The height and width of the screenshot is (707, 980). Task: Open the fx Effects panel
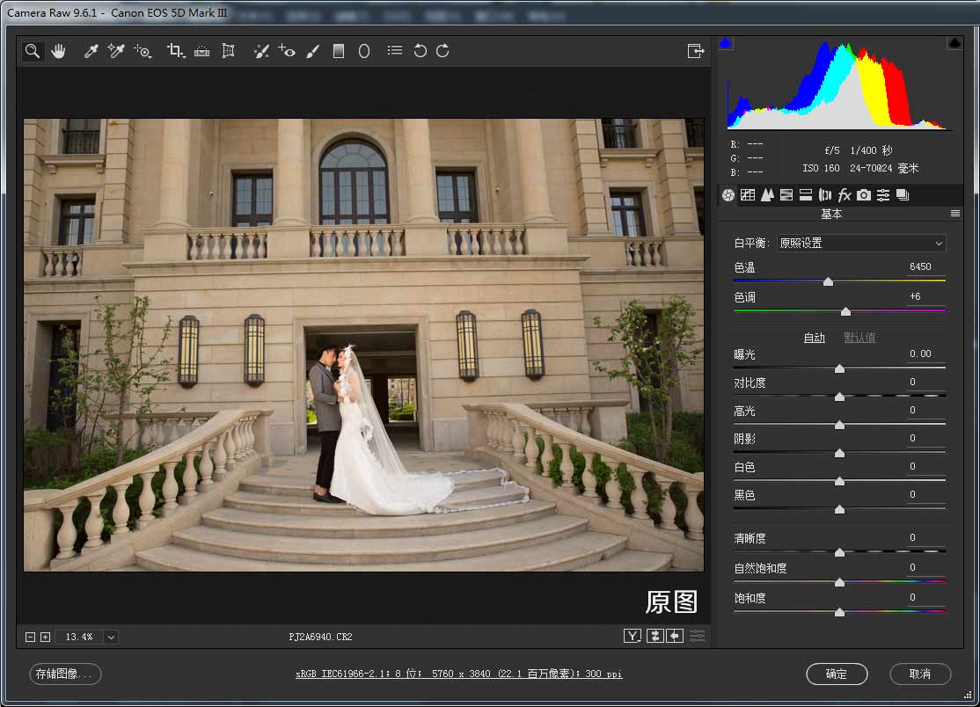click(844, 194)
